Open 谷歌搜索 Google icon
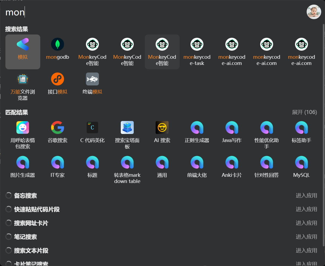 pyautogui.click(x=58, y=127)
